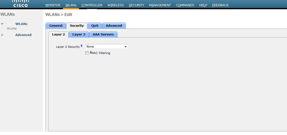
Task: Collapse the WLANs sidebar tree arrow
Action: [2, 24]
